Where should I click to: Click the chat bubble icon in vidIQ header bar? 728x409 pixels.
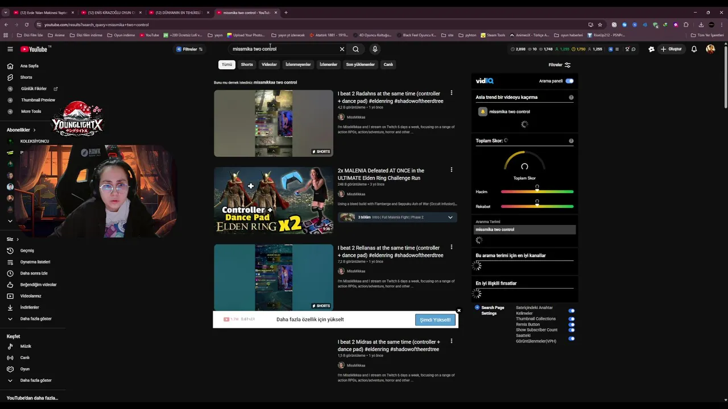click(634, 49)
